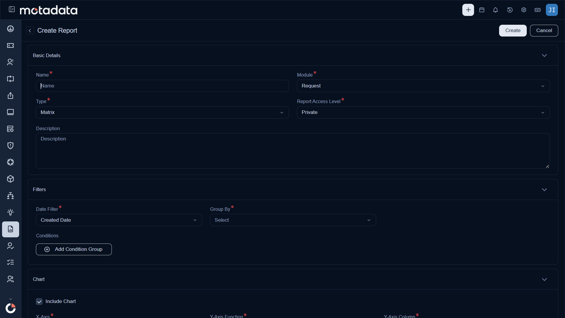
Task: Open the laptop assets icon in sidebar
Action: coord(11,112)
